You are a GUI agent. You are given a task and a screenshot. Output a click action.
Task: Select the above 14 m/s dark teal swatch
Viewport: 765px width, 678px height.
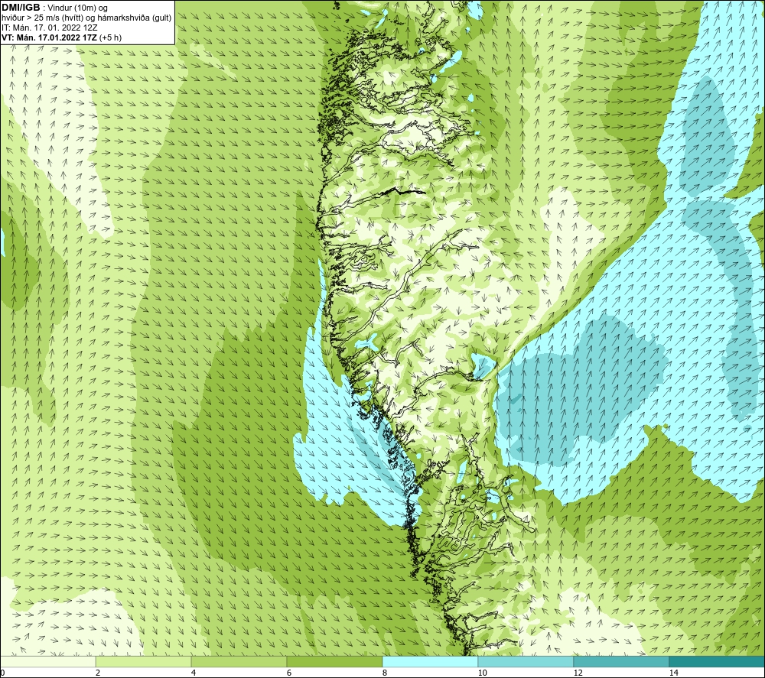pos(718,661)
